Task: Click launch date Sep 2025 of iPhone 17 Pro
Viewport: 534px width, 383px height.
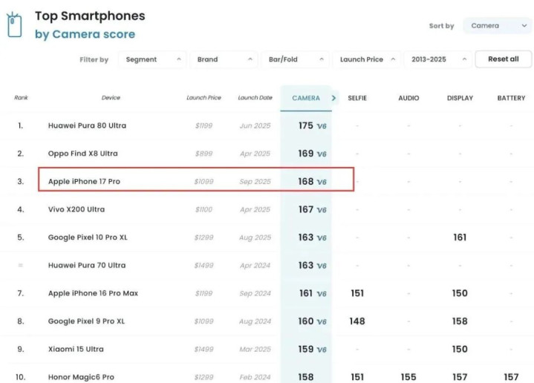Action: (x=255, y=181)
